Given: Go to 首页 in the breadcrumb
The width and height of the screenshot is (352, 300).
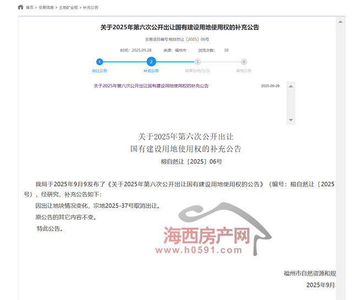Looking at the screenshot, I should click(29, 8).
